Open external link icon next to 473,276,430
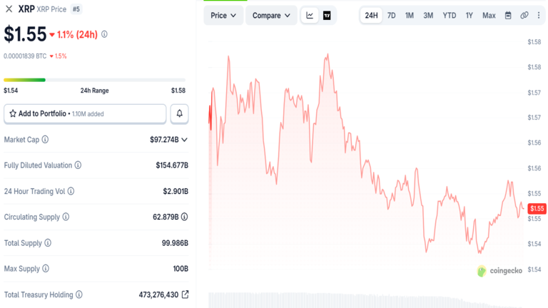Screen dimensions: 548x308 (186, 294)
